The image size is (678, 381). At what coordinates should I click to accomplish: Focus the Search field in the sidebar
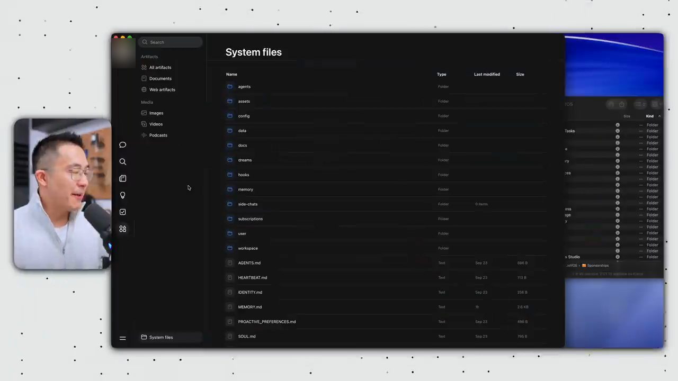point(171,42)
